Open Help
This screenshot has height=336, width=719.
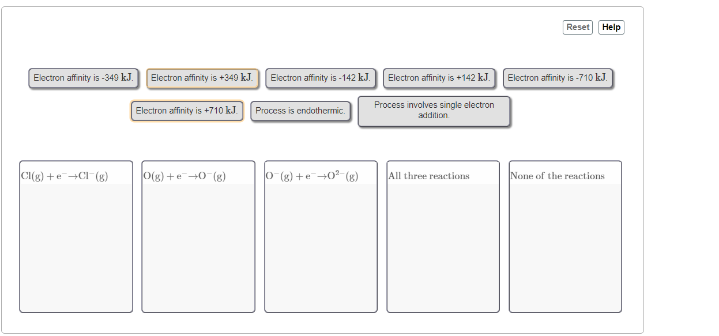pos(611,27)
